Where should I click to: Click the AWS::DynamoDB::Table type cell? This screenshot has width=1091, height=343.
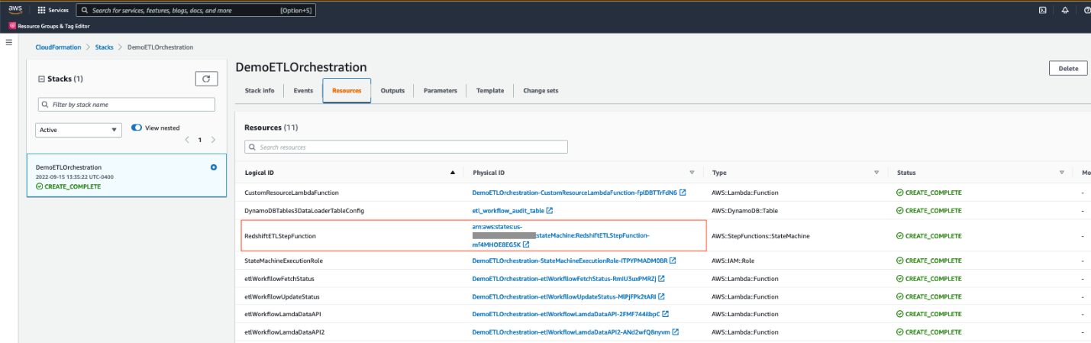point(744,210)
